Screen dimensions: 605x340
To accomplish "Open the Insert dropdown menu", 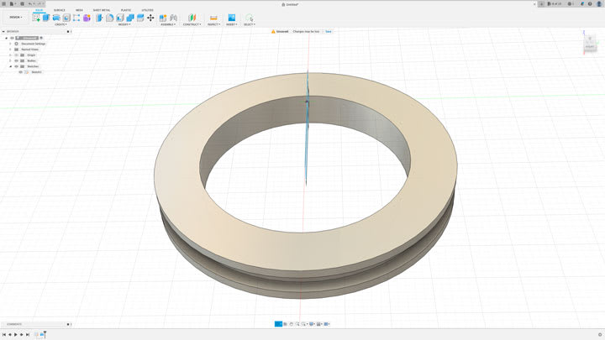I will pos(232,24).
